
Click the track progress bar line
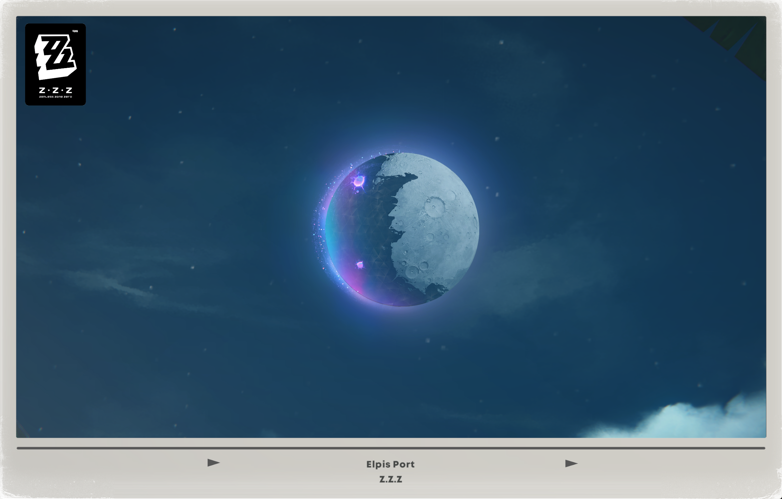(x=391, y=448)
